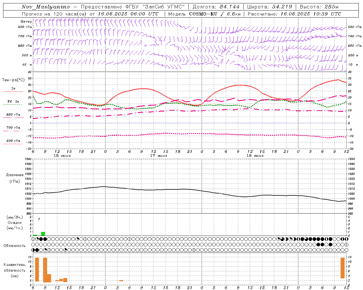Click the 'Давление' pressure panel label
363x290 pixels.
(x=15, y=175)
